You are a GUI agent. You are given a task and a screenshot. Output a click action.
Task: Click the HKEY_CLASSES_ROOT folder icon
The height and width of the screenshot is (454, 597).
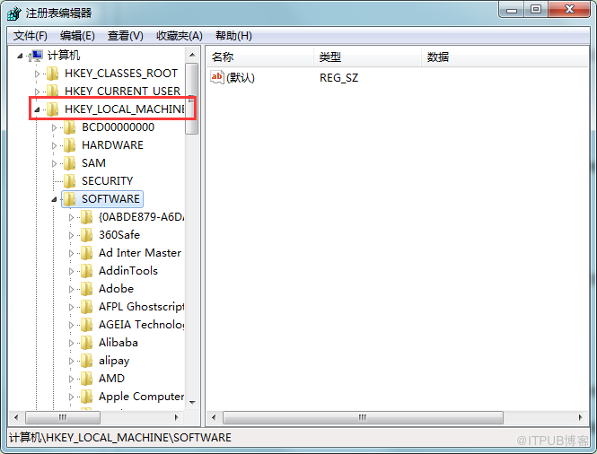coord(52,74)
